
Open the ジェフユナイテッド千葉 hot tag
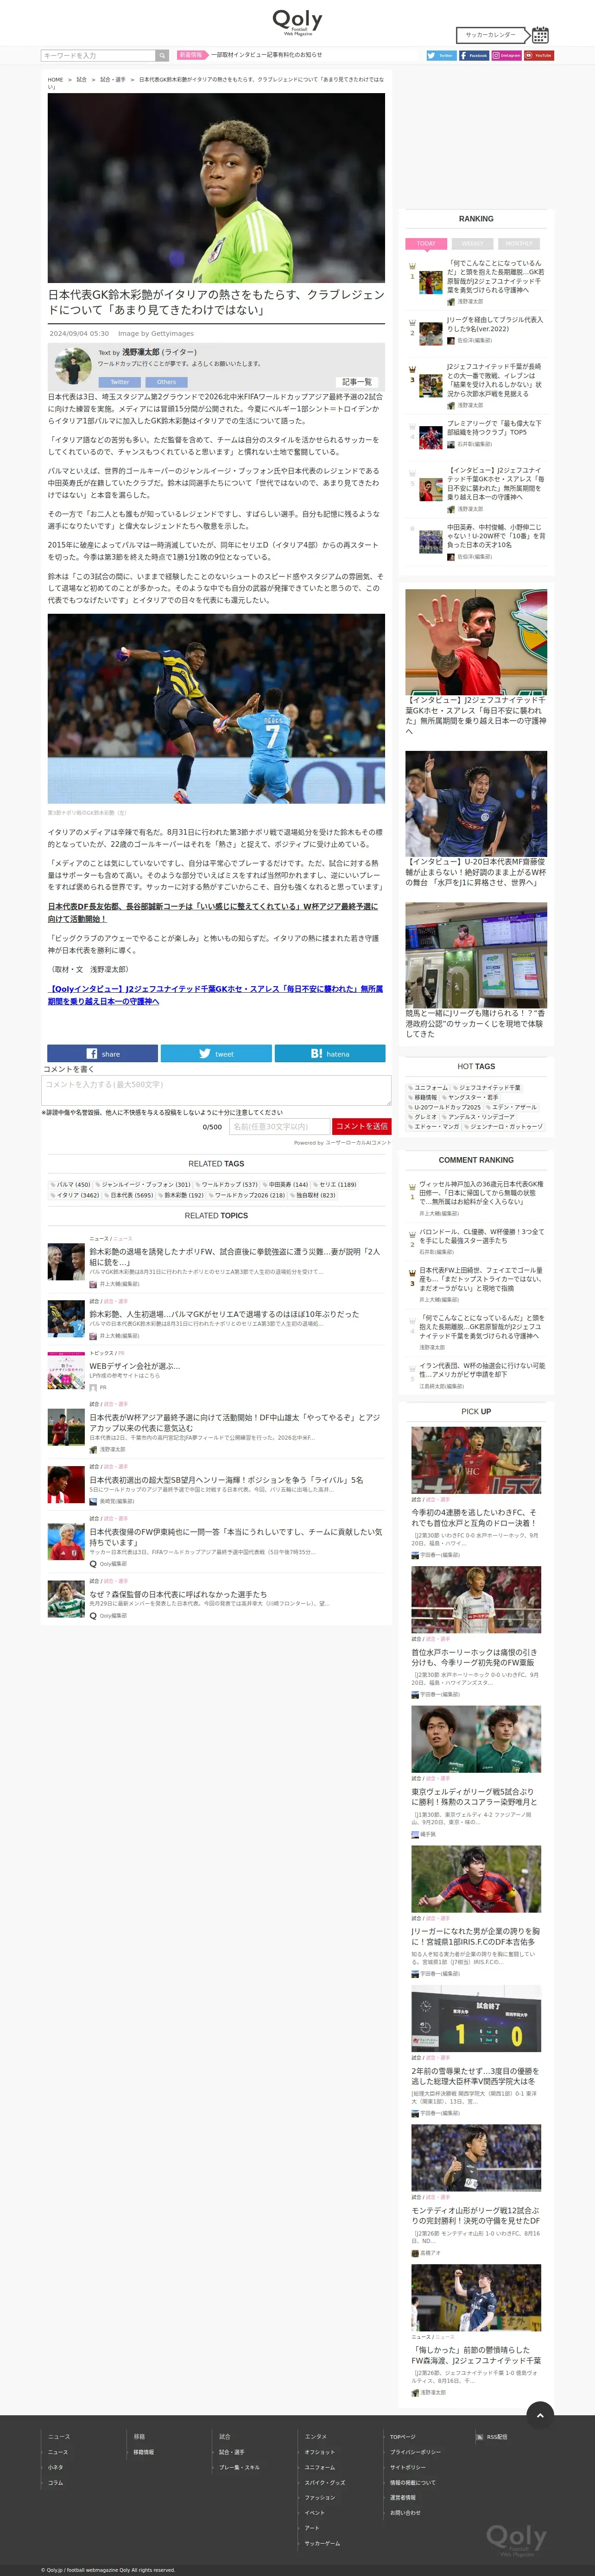point(487,1087)
